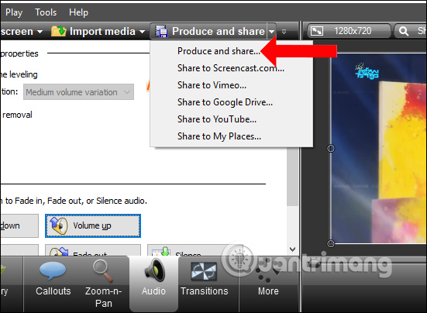Expand the Import media dropdown arrow

(x=142, y=32)
